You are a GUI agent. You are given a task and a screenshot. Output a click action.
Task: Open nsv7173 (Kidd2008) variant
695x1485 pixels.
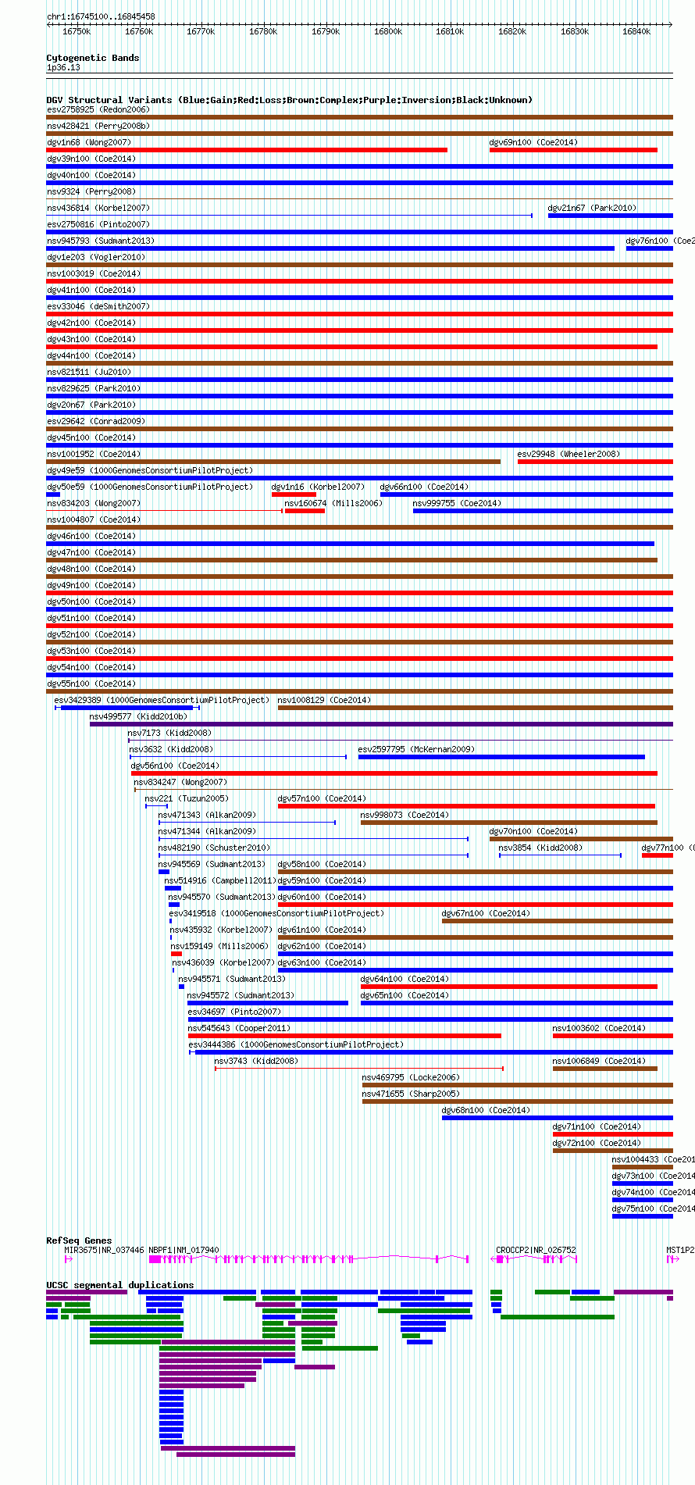[x=170, y=733]
